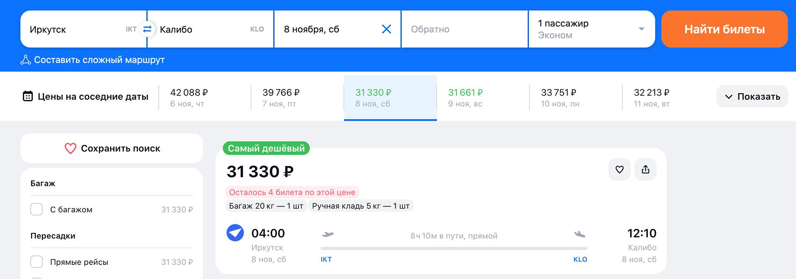796x279 pixels.
Task: Click the calendar icon by neighboring dates
Action: tap(28, 96)
